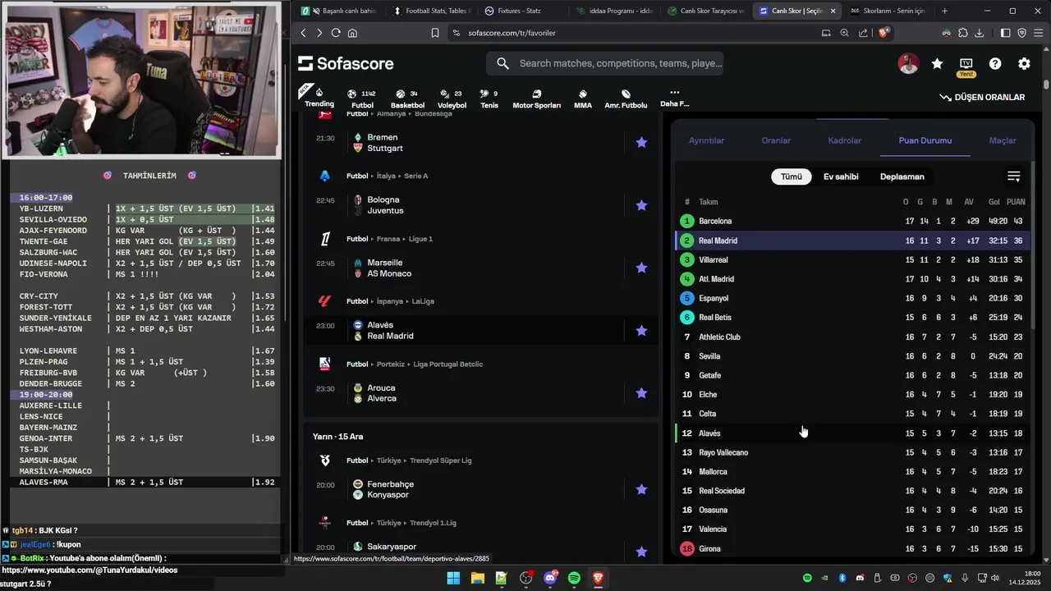Screen dimensions: 1051x591
Task: Reload the current browser page
Action: (336, 33)
